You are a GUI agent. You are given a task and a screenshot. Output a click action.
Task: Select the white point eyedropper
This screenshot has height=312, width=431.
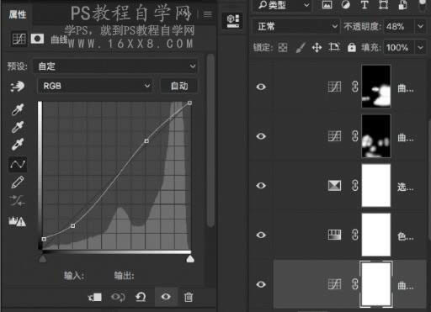tap(18, 145)
